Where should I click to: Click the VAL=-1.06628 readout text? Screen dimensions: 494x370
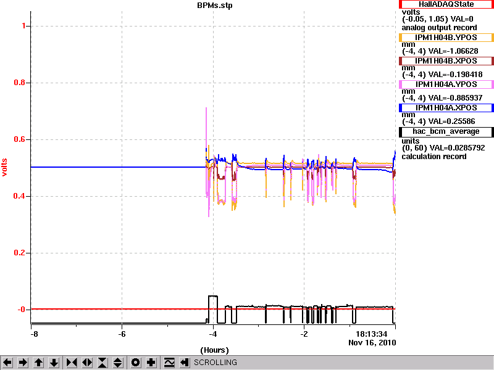click(453, 51)
